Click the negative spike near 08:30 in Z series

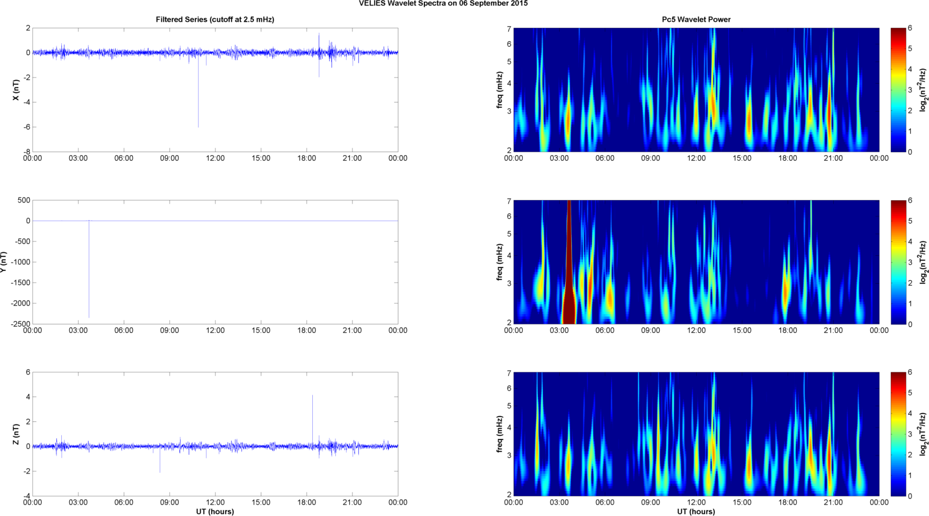pos(160,460)
